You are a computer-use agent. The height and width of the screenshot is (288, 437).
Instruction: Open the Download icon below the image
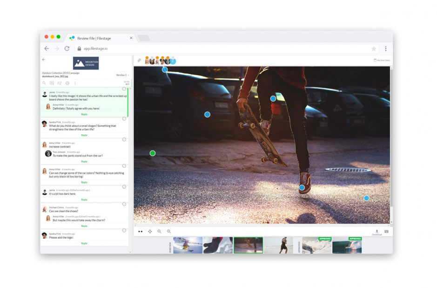(376, 231)
